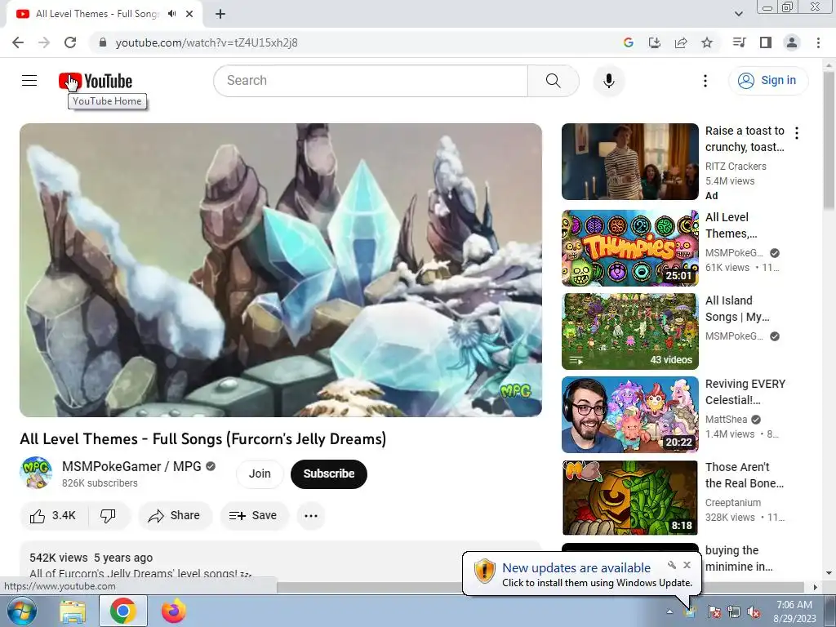Like the video with thumbs up
The height and width of the screenshot is (627, 836).
[53, 516]
